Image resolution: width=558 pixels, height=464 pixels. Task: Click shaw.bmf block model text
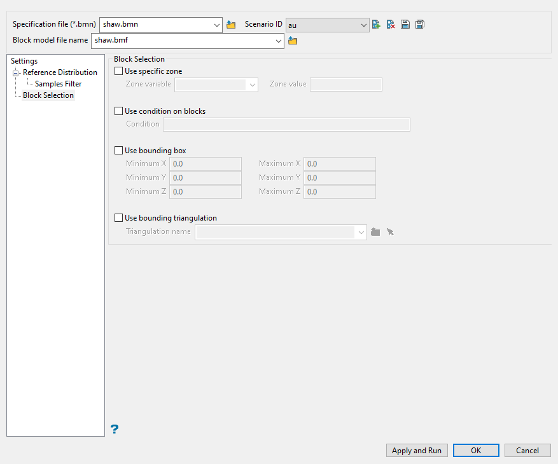[111, 40]
